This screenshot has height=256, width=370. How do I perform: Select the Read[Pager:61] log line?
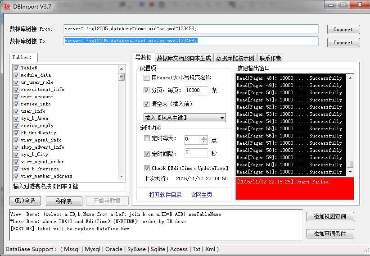tap(289, 172)
